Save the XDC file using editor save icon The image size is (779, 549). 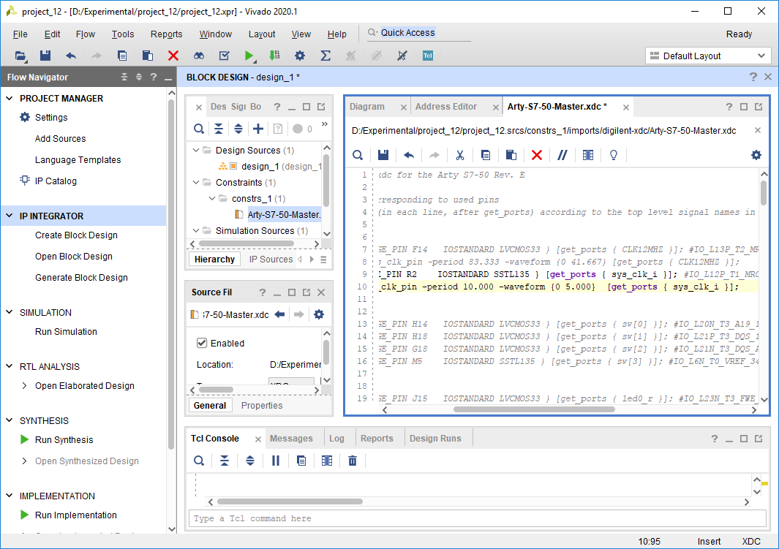(x=383, y=156)
